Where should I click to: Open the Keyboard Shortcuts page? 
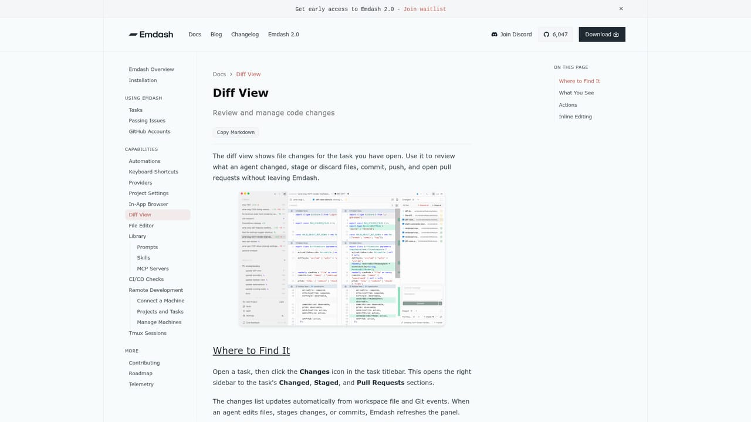(154, 172)
